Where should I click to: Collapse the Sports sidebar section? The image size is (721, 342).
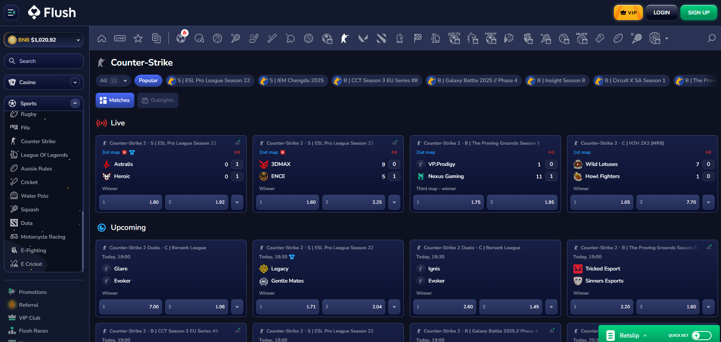click(x=75, y=103)
